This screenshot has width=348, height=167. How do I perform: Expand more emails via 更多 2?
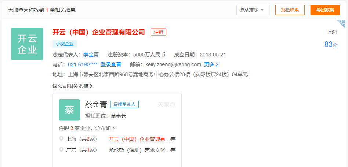(x=211, y=64)
